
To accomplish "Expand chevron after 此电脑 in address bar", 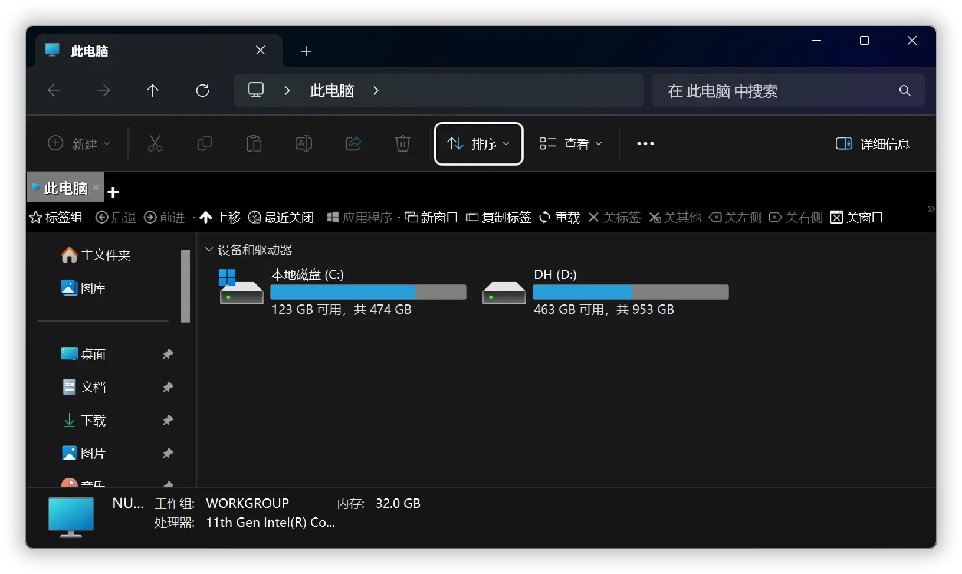I will click(x=376, y=90).
